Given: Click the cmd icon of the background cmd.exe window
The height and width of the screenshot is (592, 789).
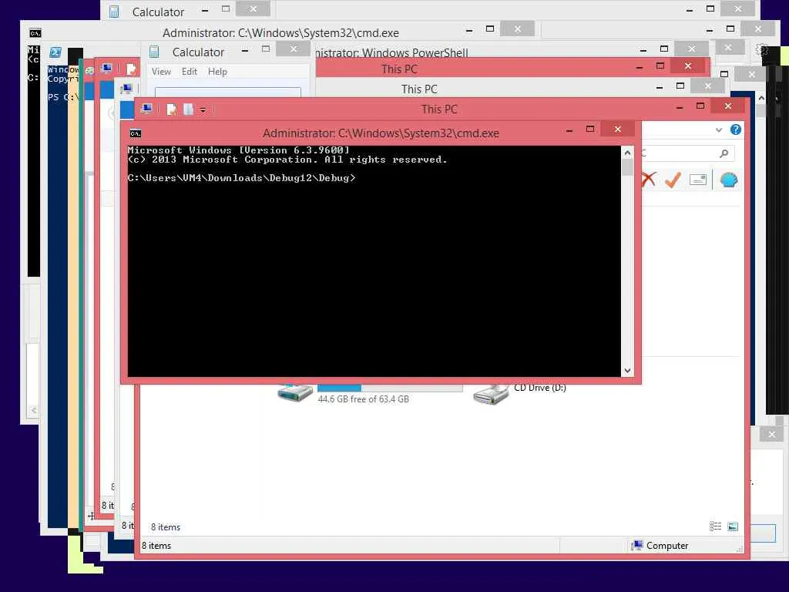Looking at the screenshot, I should point(35,33).
